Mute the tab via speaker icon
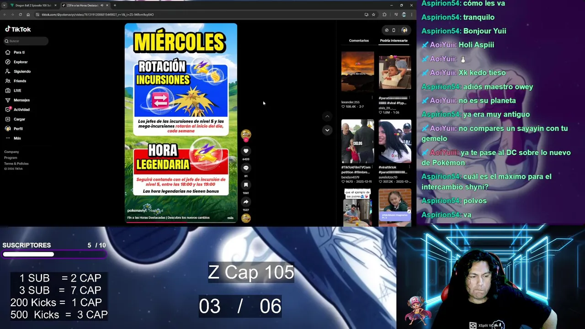The height and width of the screenshot is (329, 585). click(101, 5)
